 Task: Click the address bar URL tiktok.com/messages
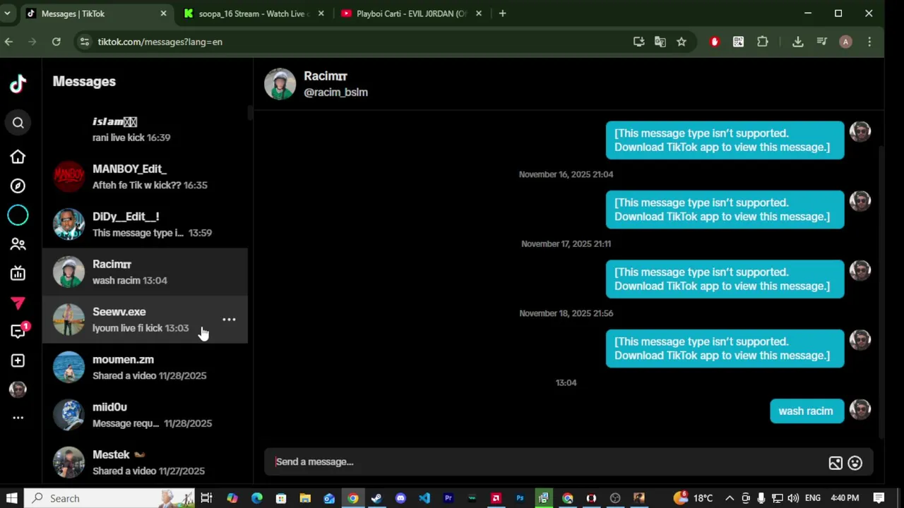tap(160, 42)
